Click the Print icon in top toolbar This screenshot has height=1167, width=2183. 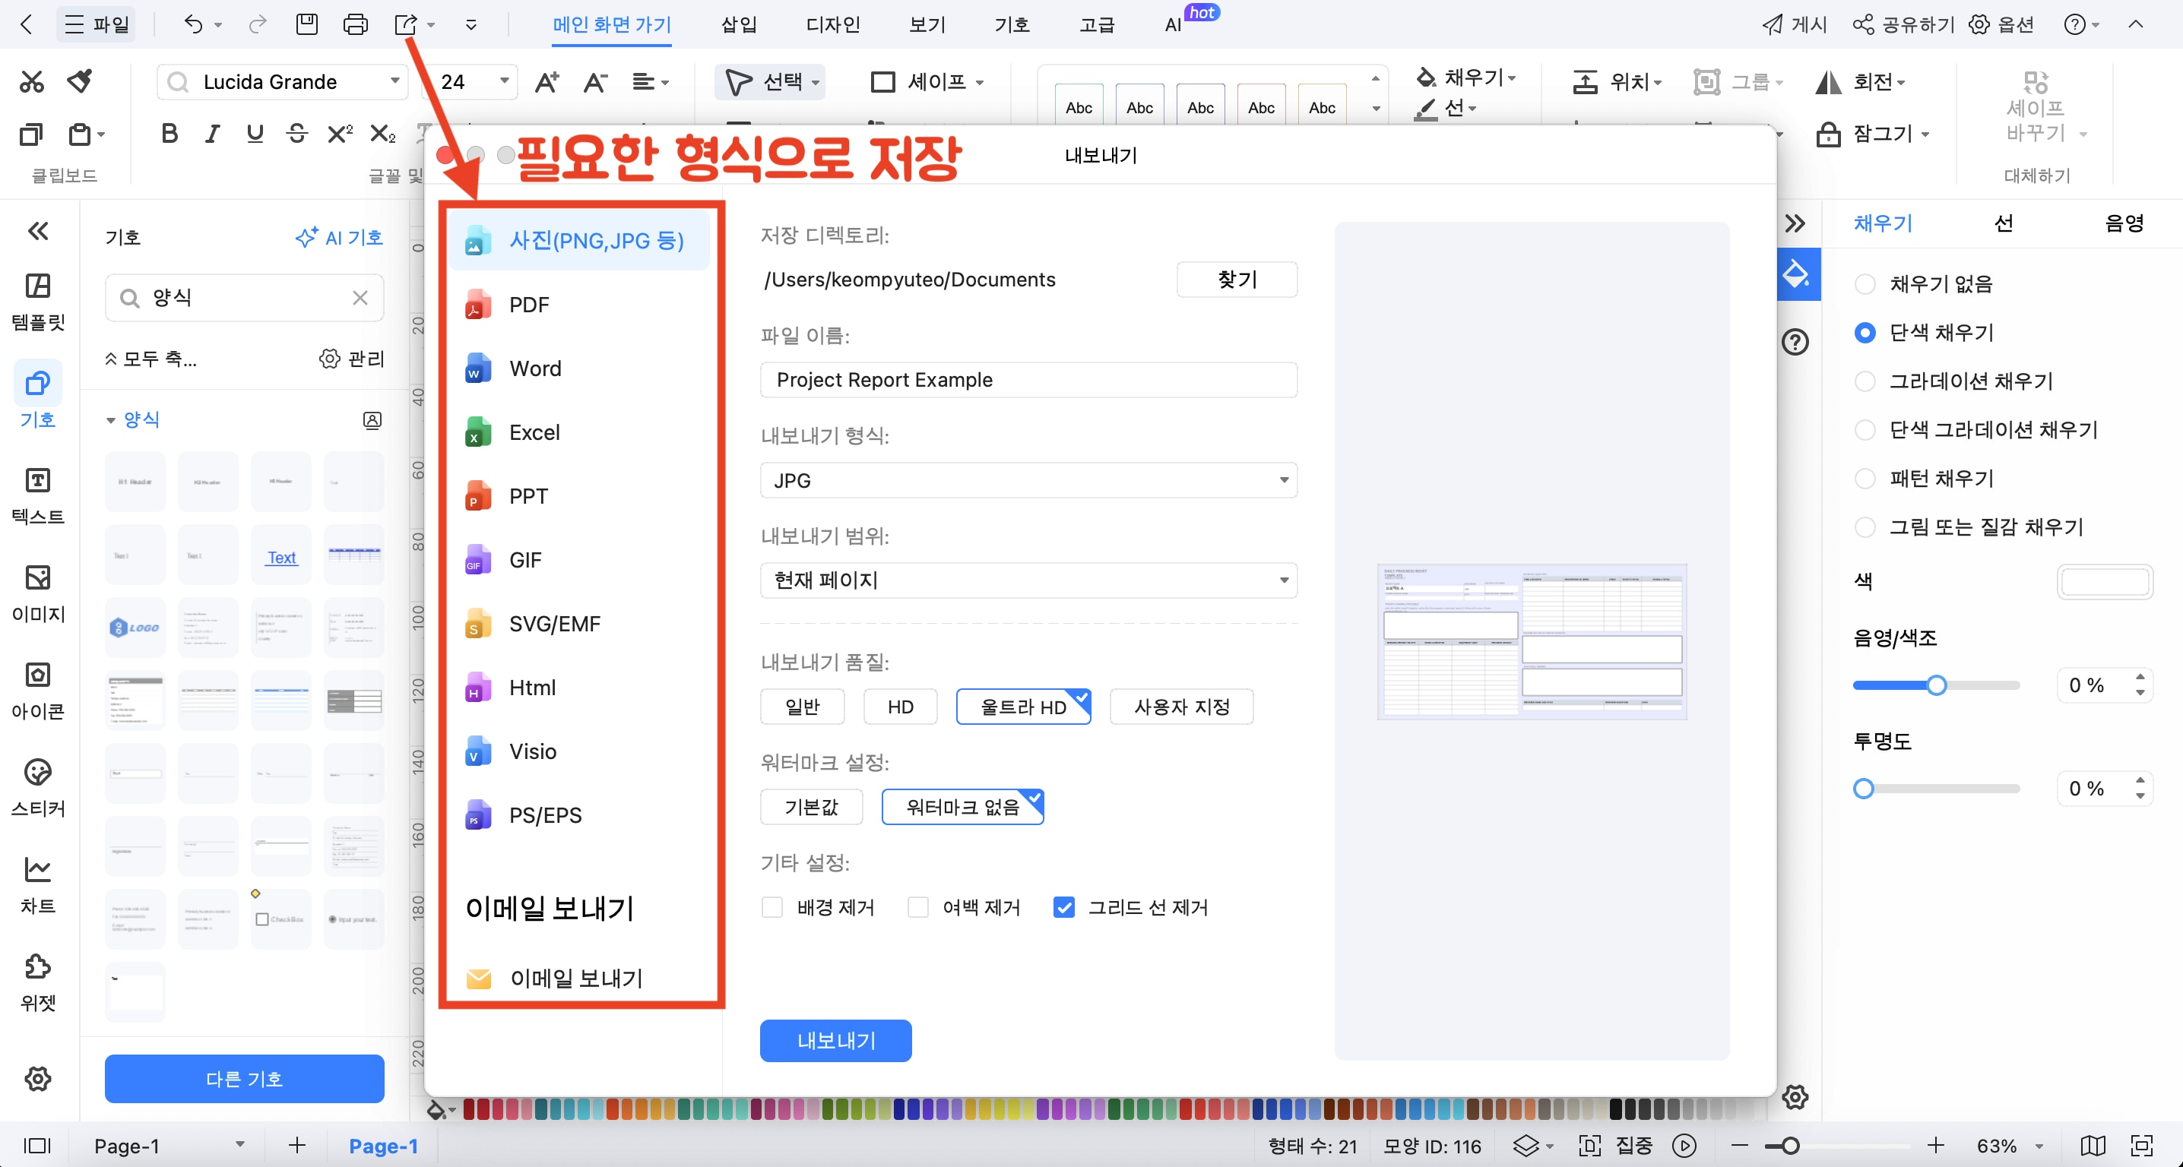pyautogui.click(x=355, y=24)
